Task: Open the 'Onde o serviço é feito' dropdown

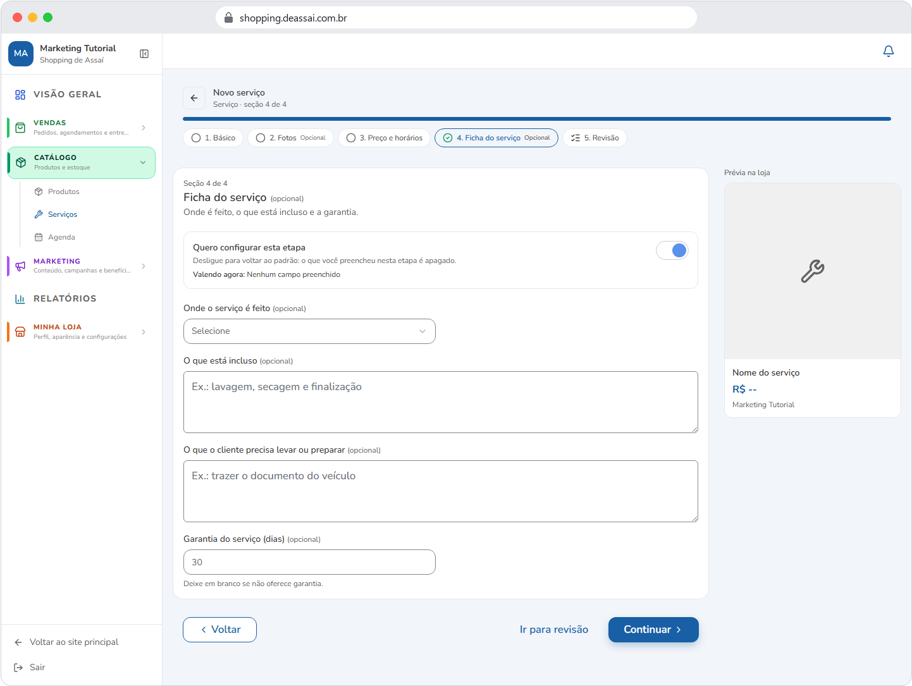Action: coord(309,331)
